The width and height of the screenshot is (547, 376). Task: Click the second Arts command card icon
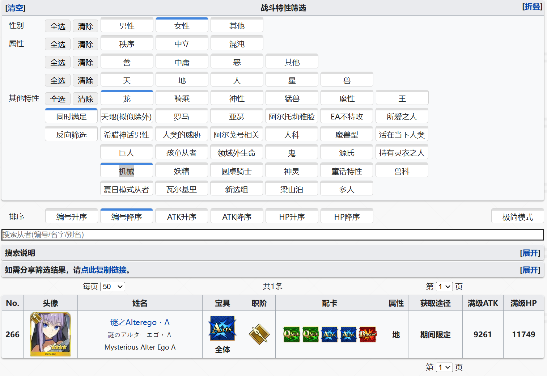pyautogui.click(x=348, y=334)
